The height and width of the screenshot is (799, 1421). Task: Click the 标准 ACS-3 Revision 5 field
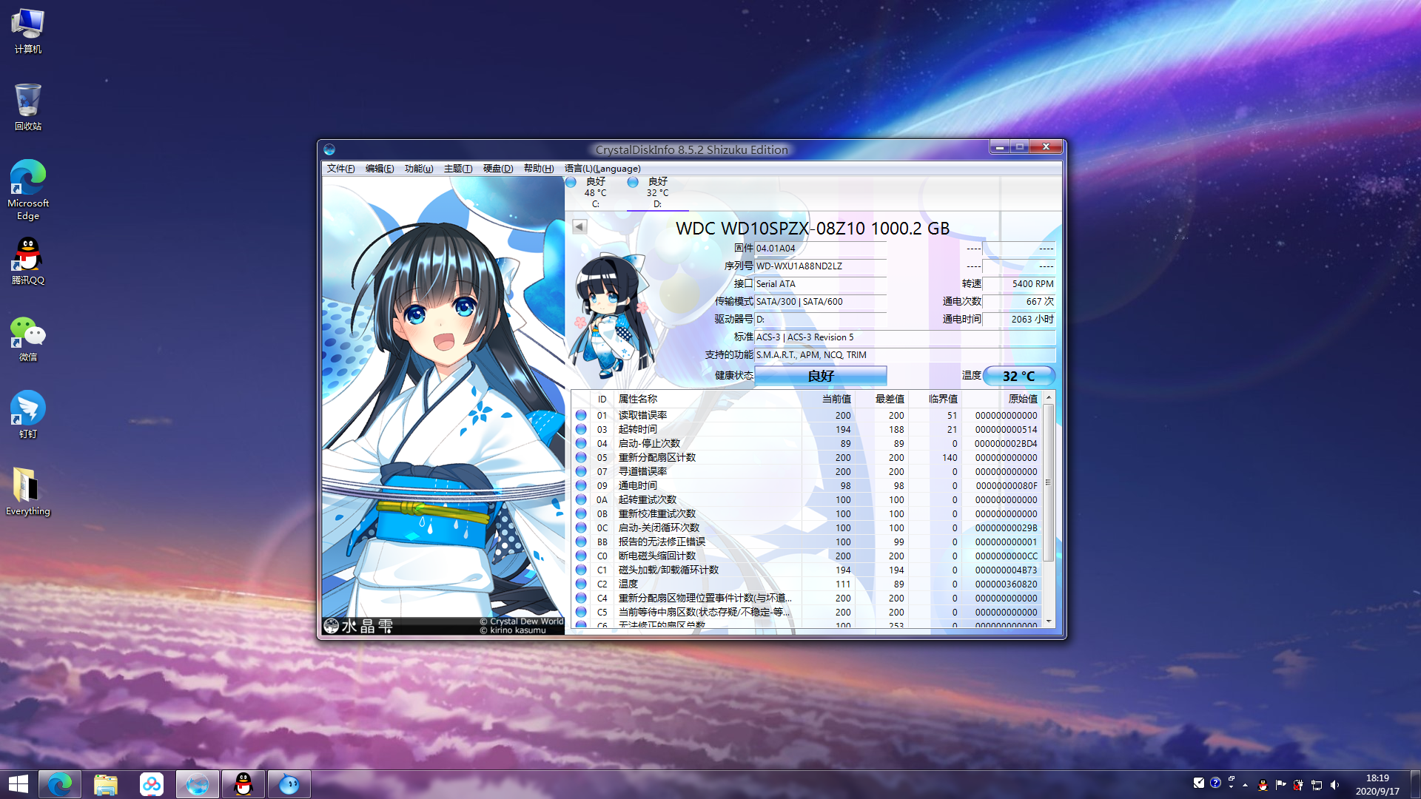(905, 337)
